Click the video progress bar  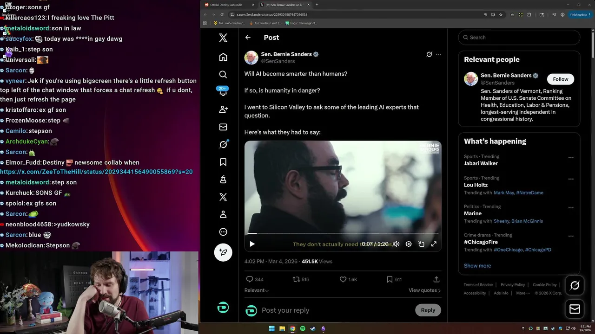(x=343, y=234)
